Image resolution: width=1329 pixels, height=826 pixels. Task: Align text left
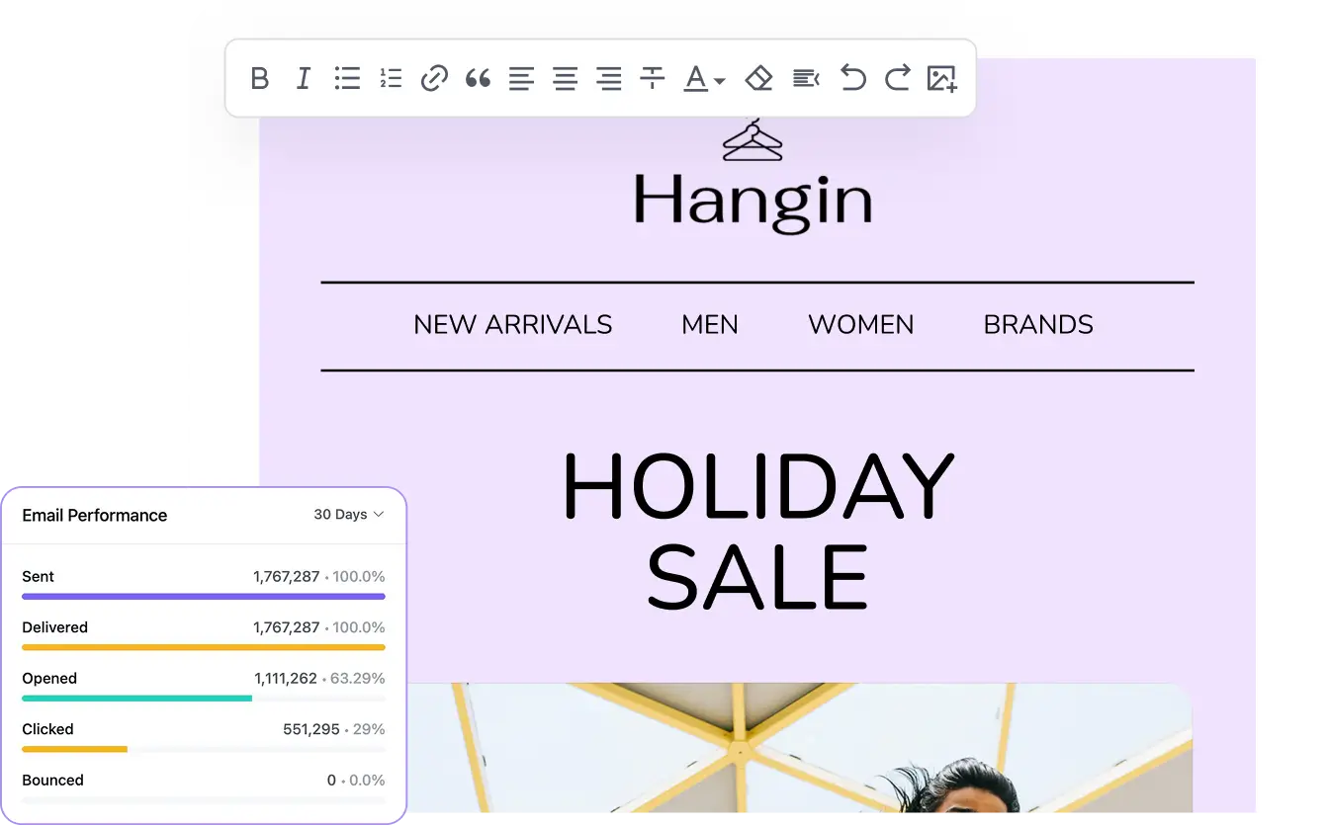point(521,78)
